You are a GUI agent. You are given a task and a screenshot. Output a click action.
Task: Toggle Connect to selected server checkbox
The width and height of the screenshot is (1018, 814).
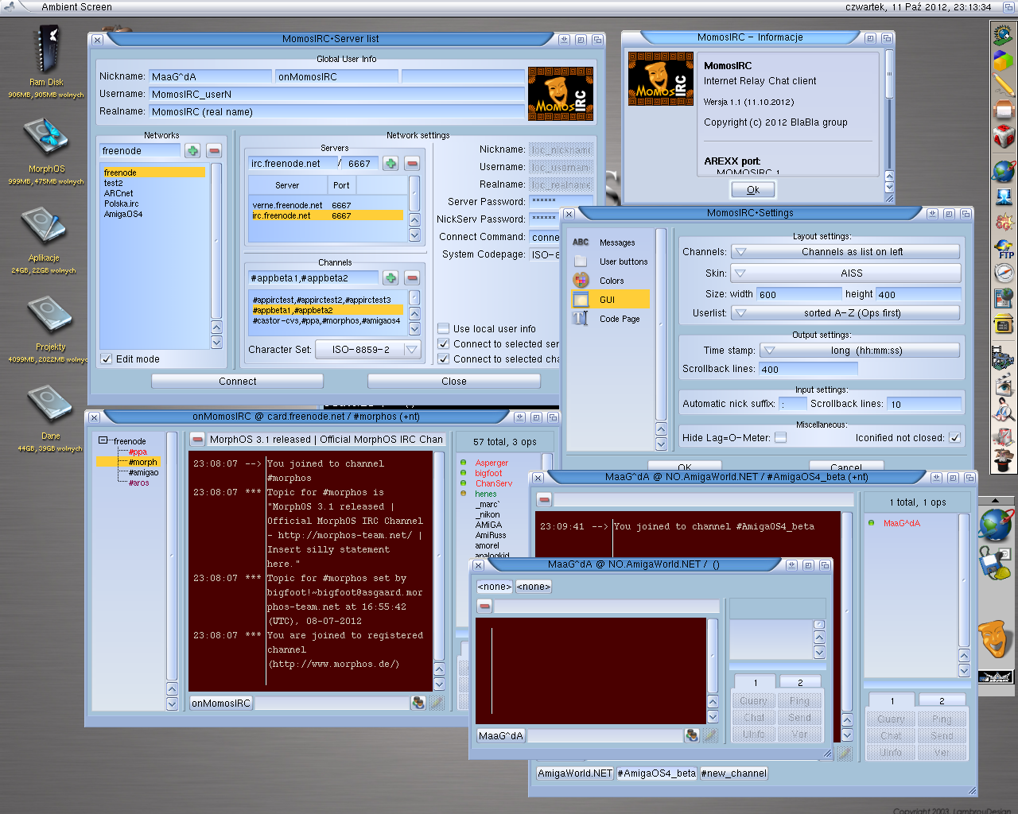(x=444, y=343)
